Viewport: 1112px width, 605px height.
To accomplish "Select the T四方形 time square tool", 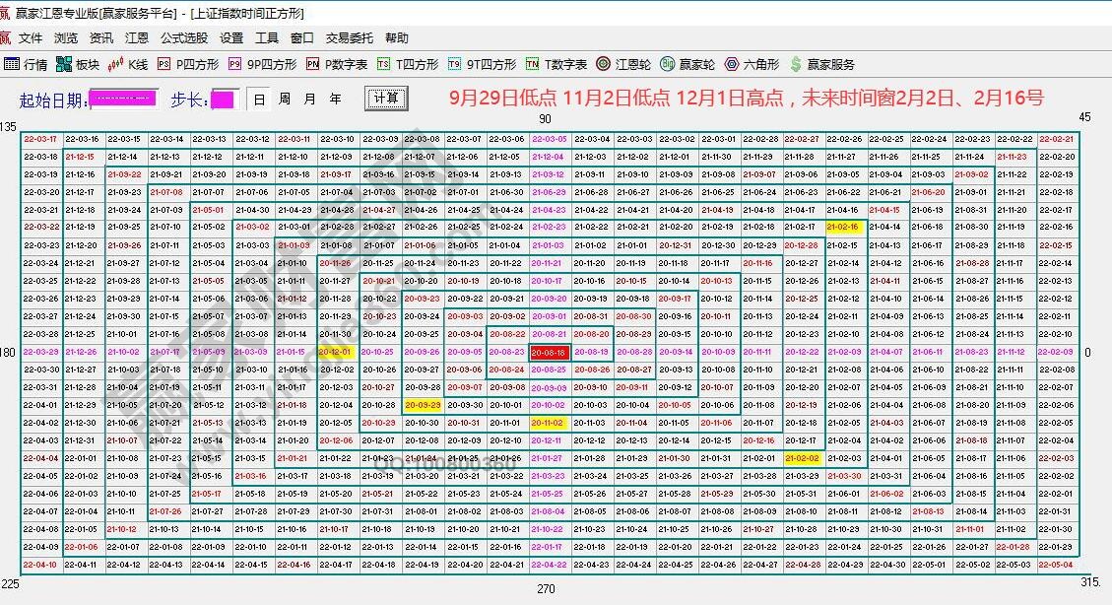I will 407,64.
